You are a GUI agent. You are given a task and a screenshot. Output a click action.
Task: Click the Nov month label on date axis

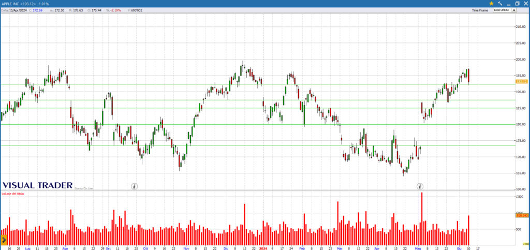click(186, 248)
